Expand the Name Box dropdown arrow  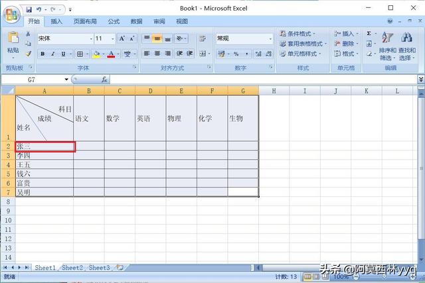tap(66, 80)
